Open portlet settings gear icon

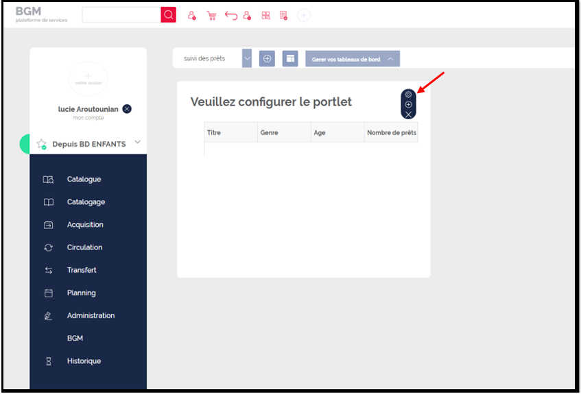pos(408,95)
